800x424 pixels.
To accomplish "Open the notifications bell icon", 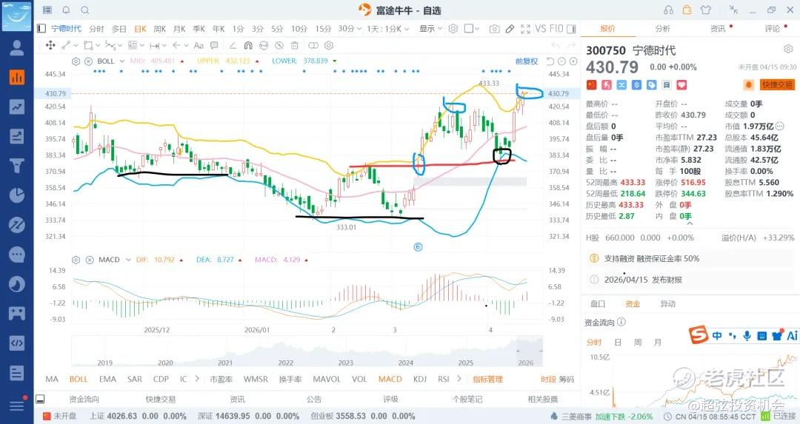I will tap(66, 10).
